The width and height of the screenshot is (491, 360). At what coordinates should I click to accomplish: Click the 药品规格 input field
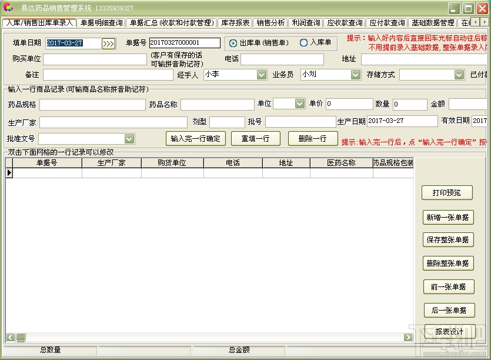point(92,105)
